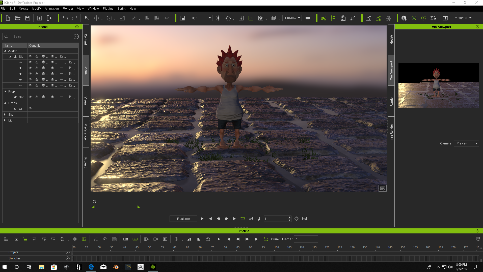
Task: Jump to the end frame under viewport
Action: coord(234,219)
